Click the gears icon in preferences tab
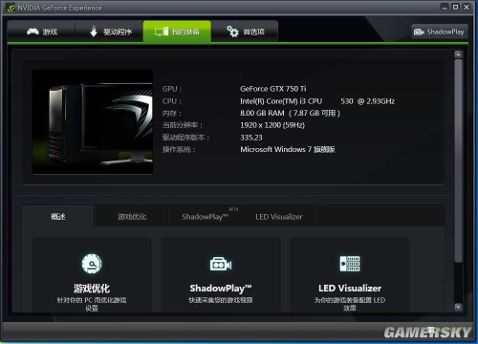 pos(232,32)
